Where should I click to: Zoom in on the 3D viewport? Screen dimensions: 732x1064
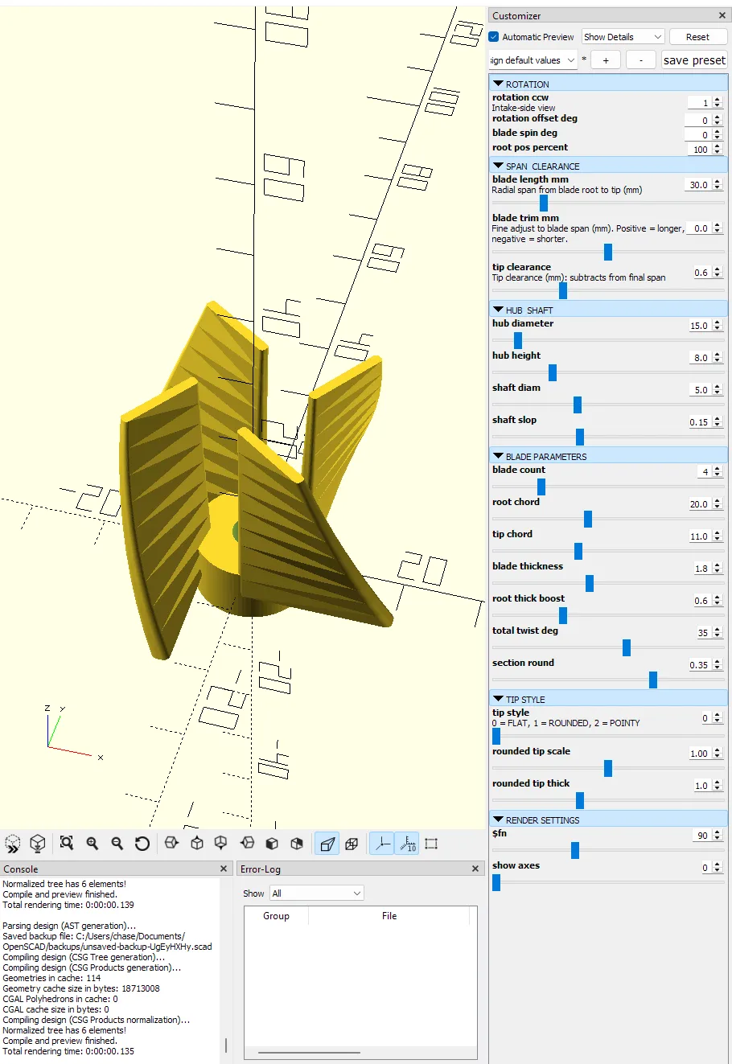point(93,843)
